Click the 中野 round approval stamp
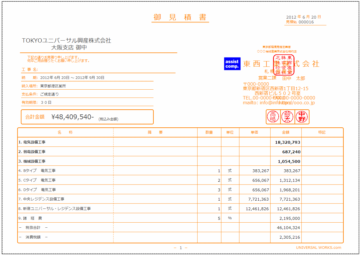Image resolution: width=360 pixels, height=255 pixels. tap(302, 117)
